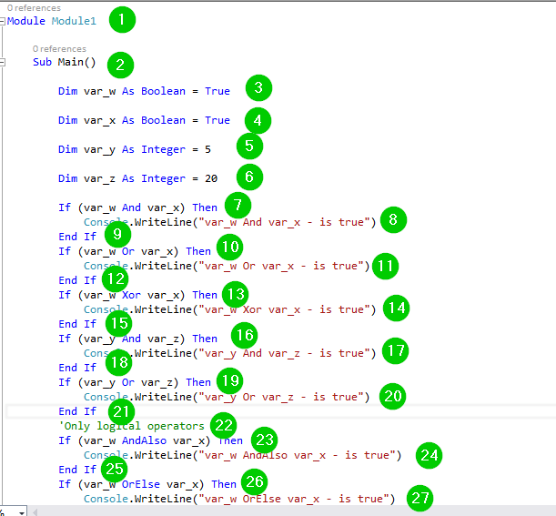Click green marker 22 next to comment
The image size is (556, 516).
coord(223,424)
